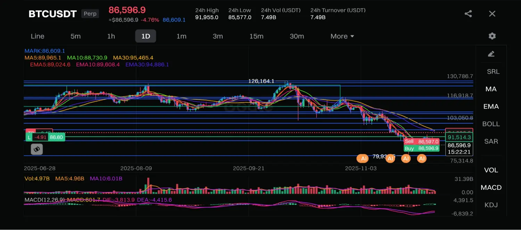Click the EMA10:89,608.4 legend
The width and height of the screenshot is (521, 230).
coord(98,64)
